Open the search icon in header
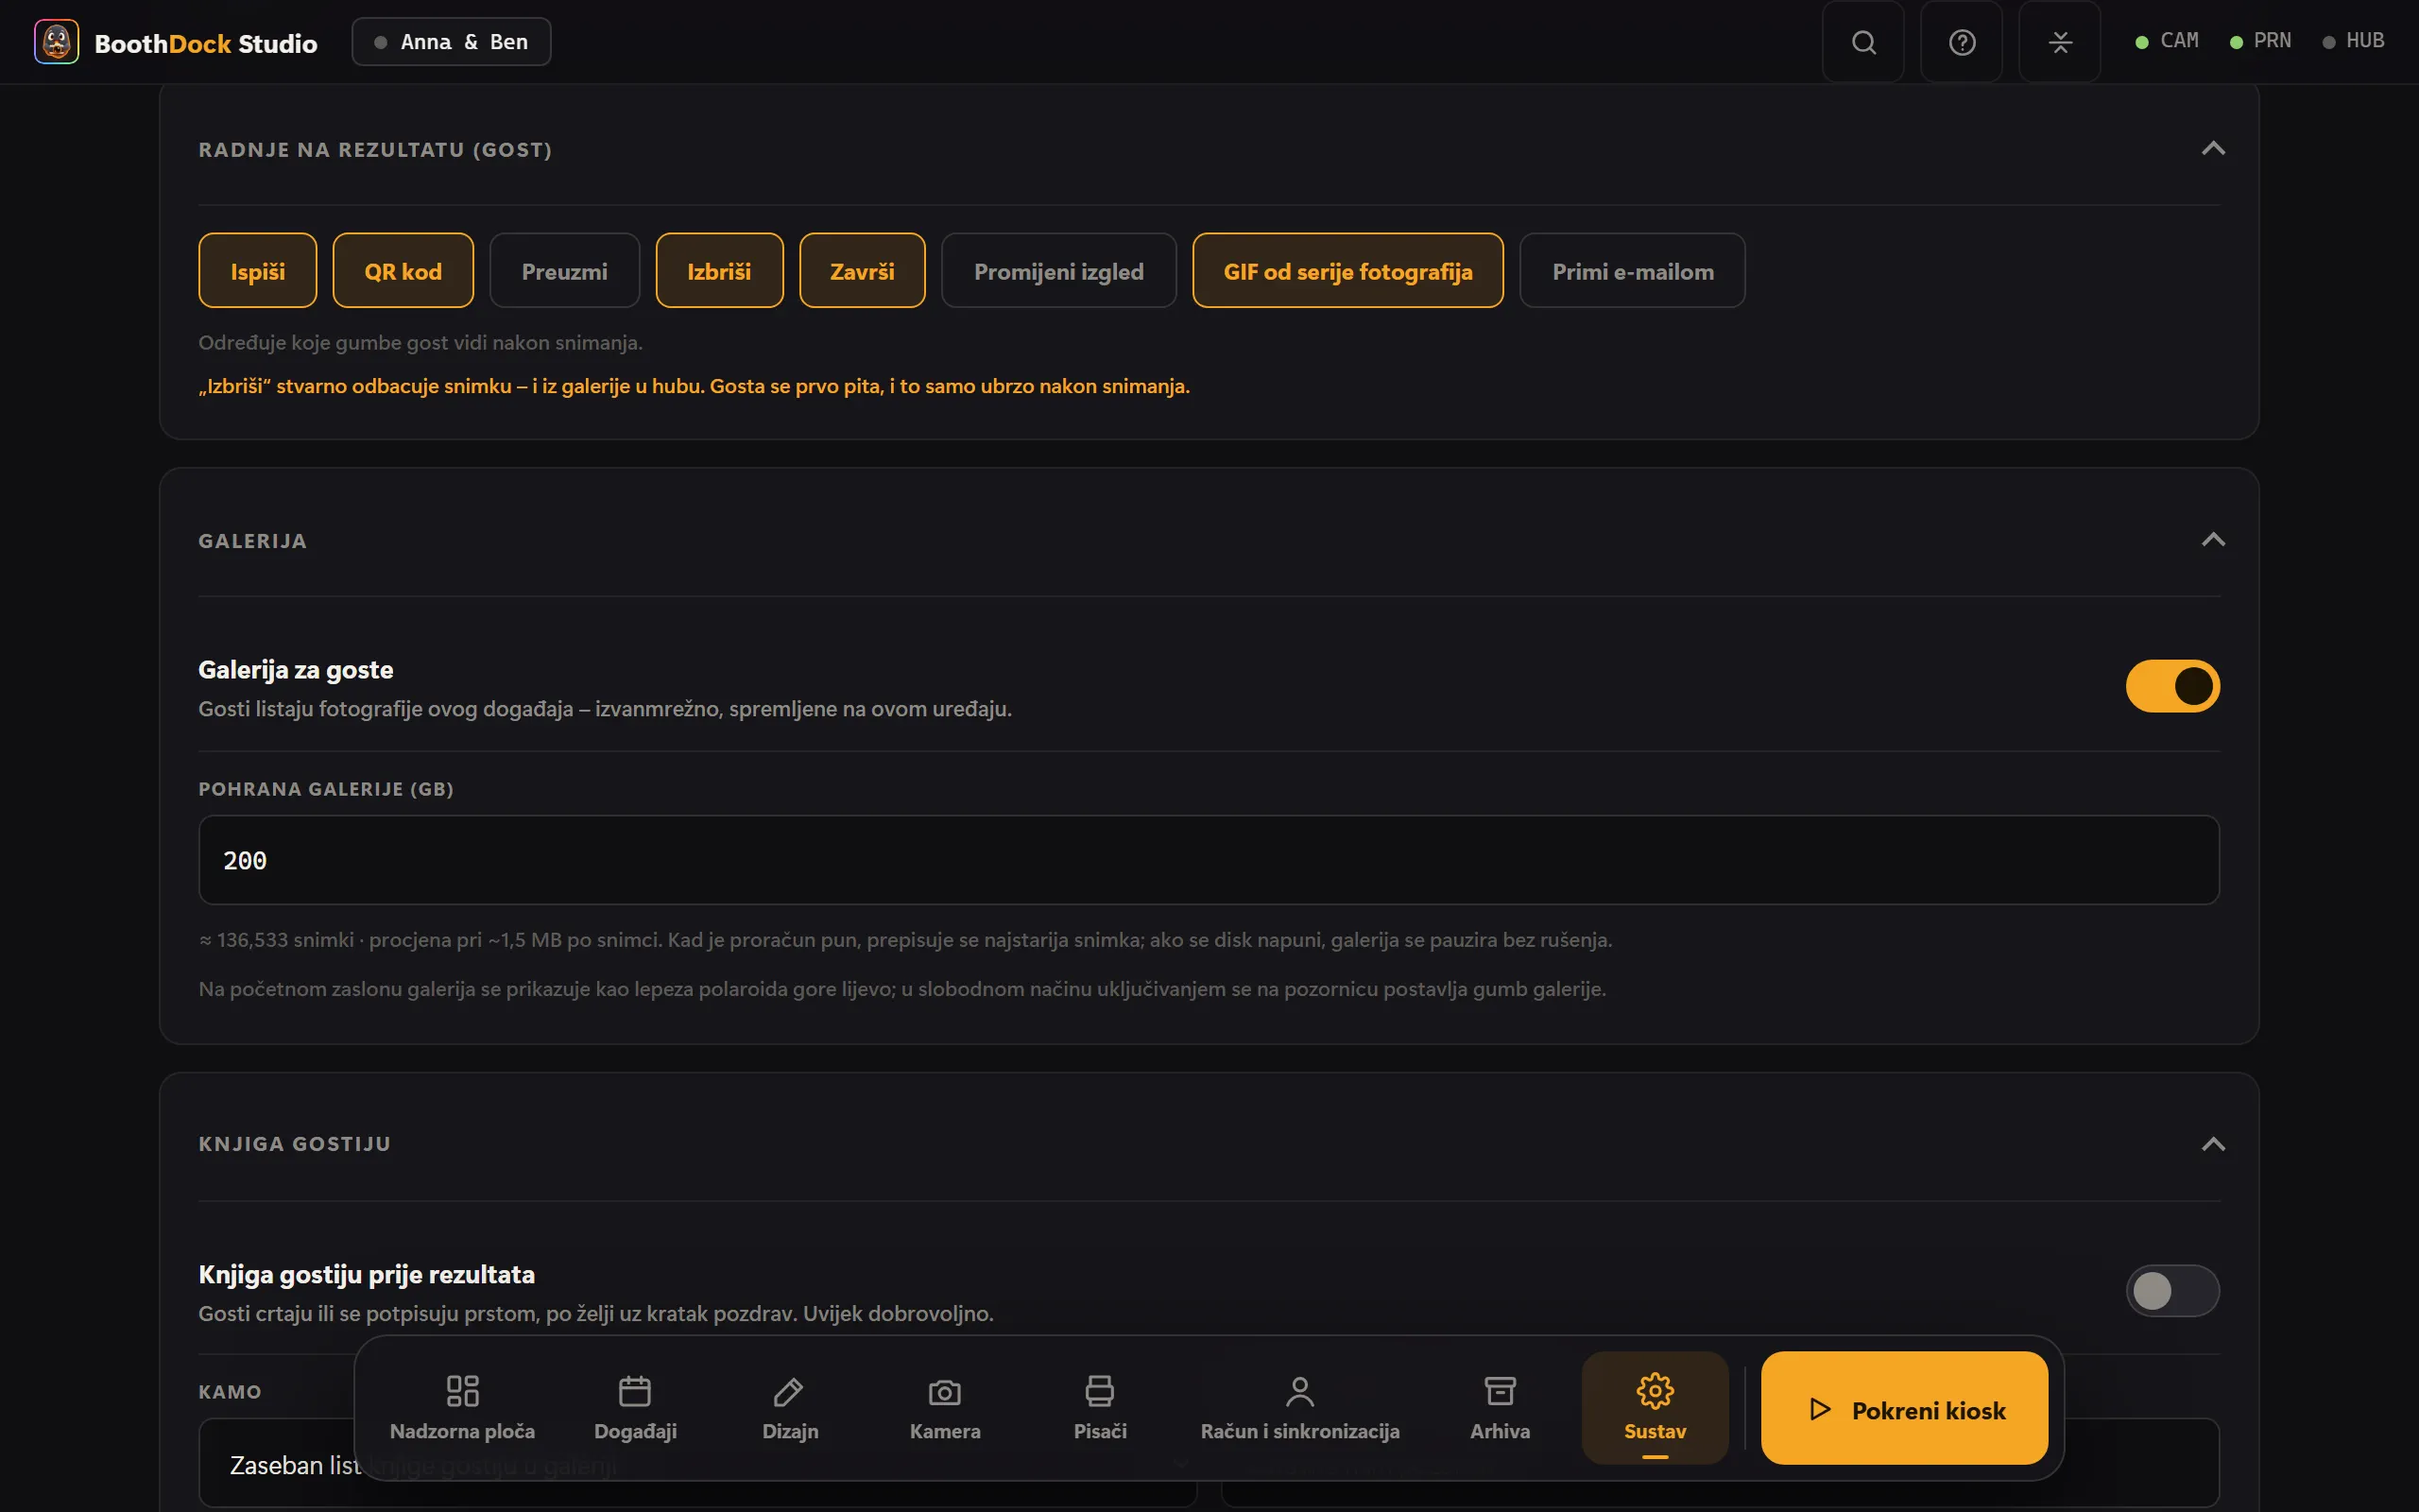Screen dimensions: 2419x1512 [1863, 42]
